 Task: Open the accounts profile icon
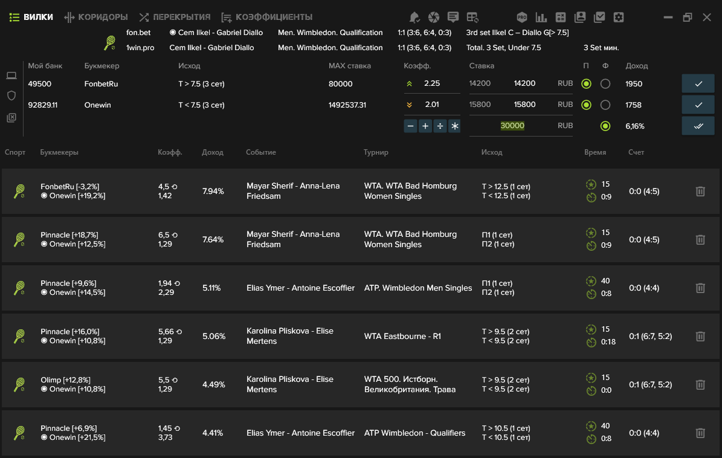[580, 17]
